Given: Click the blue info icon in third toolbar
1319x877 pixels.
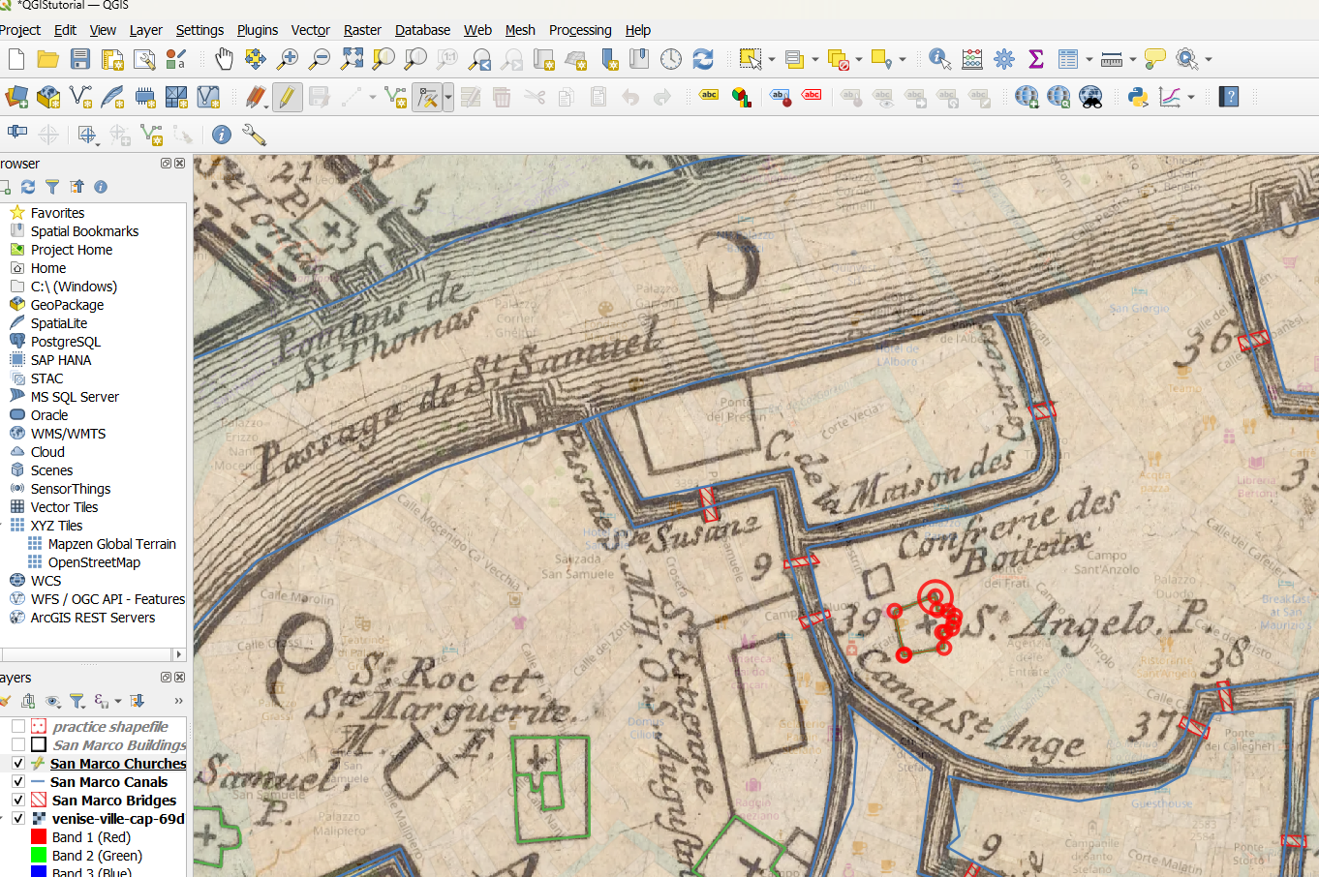Looking at the screenshot, I should (222, 135).
